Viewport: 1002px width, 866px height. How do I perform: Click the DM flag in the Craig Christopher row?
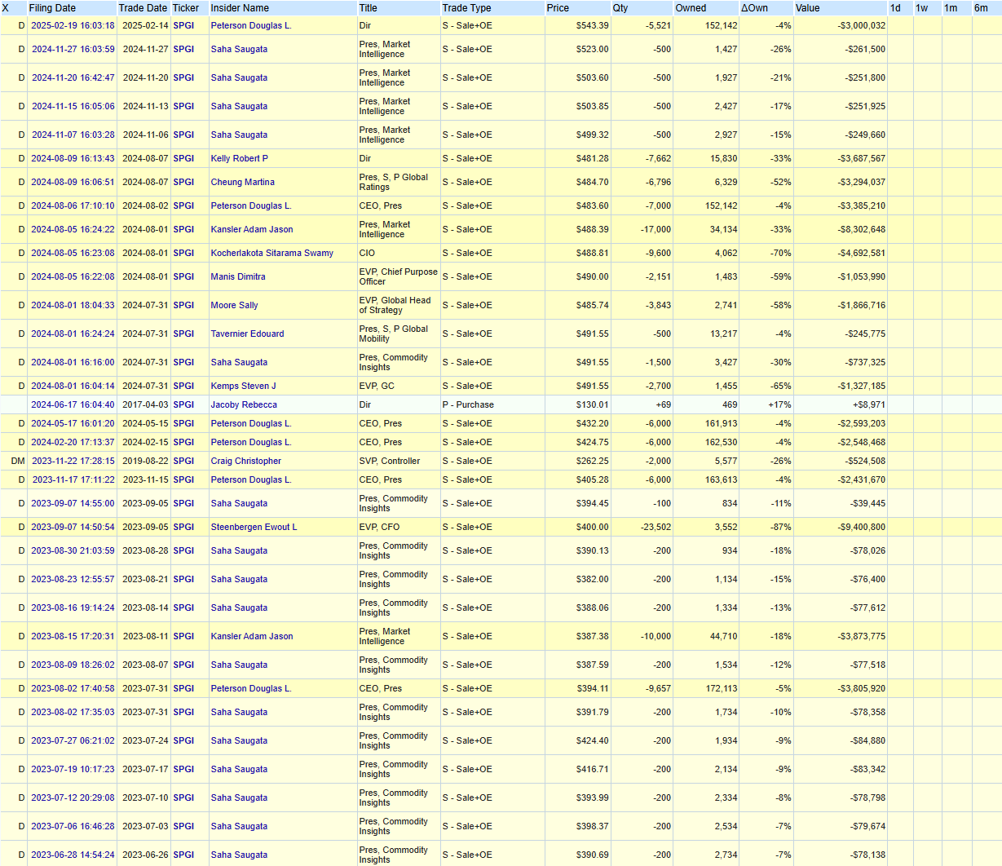click(18, 461)
